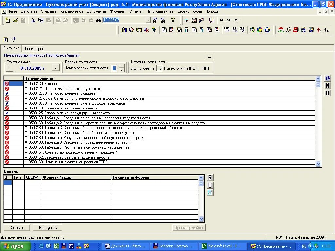The width and height of the screenshot is (335, 251).
Task: Click the РКО cash expense order icon
Action: point(242,30)
